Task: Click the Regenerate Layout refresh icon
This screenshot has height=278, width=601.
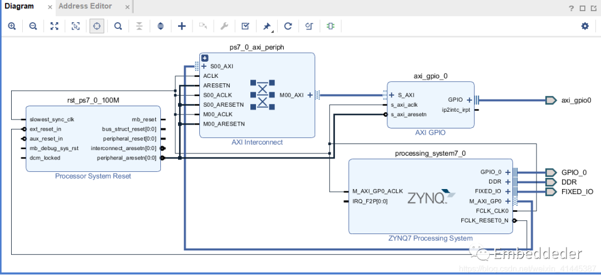Action: point(288,26)
